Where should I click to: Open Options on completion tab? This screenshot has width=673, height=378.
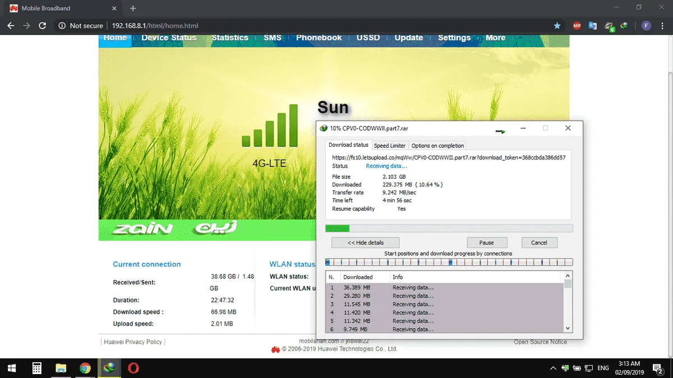437,146
